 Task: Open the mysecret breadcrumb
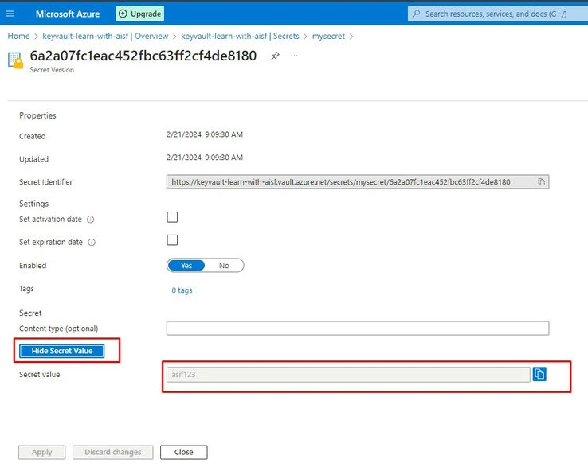(328, 37)
